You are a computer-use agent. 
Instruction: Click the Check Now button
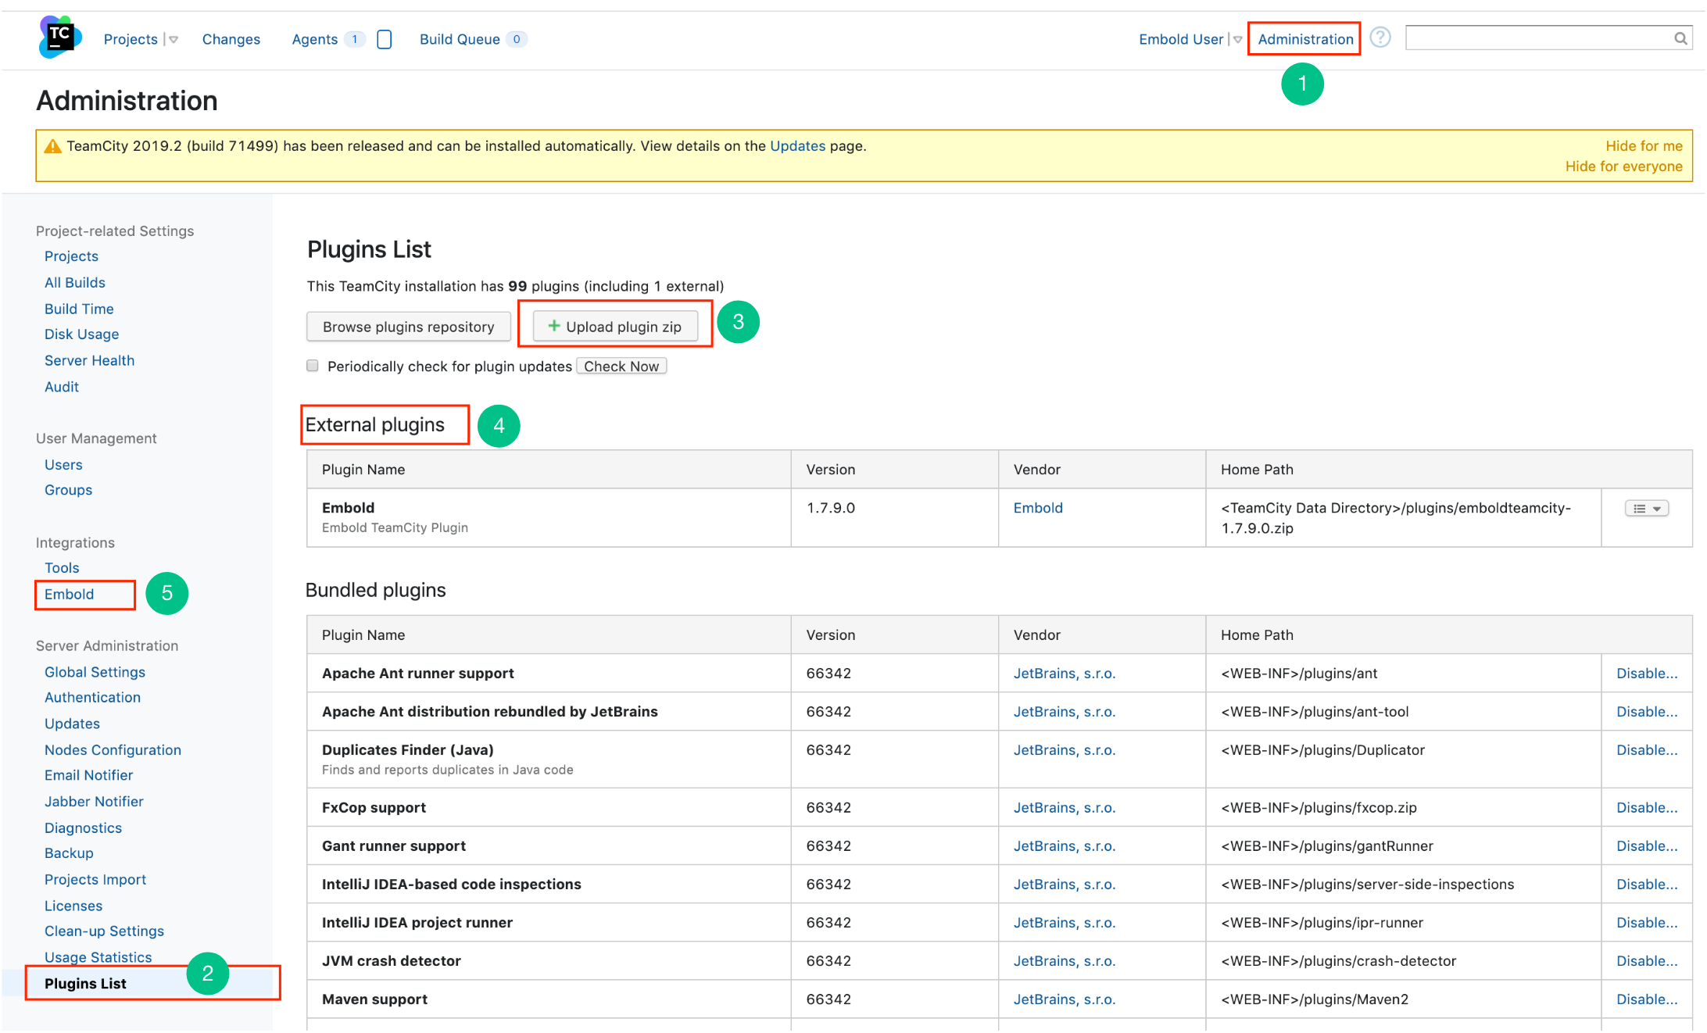pyautogui.click(x=621, y=366)
